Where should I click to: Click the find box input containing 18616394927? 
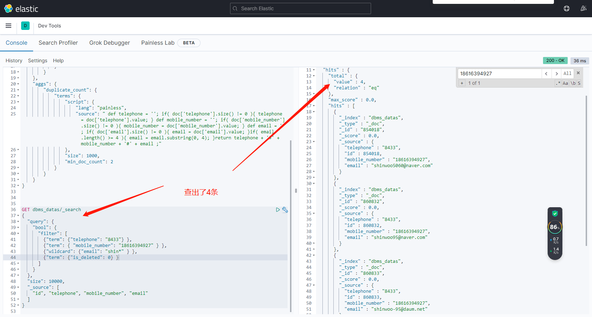(x=500, y=74)
